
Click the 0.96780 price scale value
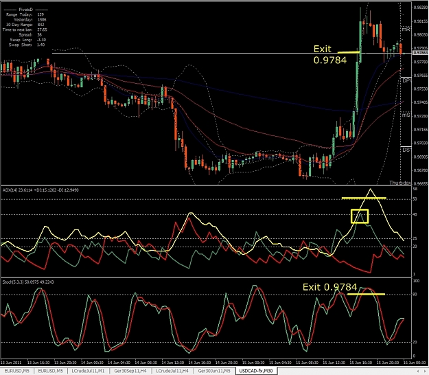pyautogui.click(x=420, y=170)
